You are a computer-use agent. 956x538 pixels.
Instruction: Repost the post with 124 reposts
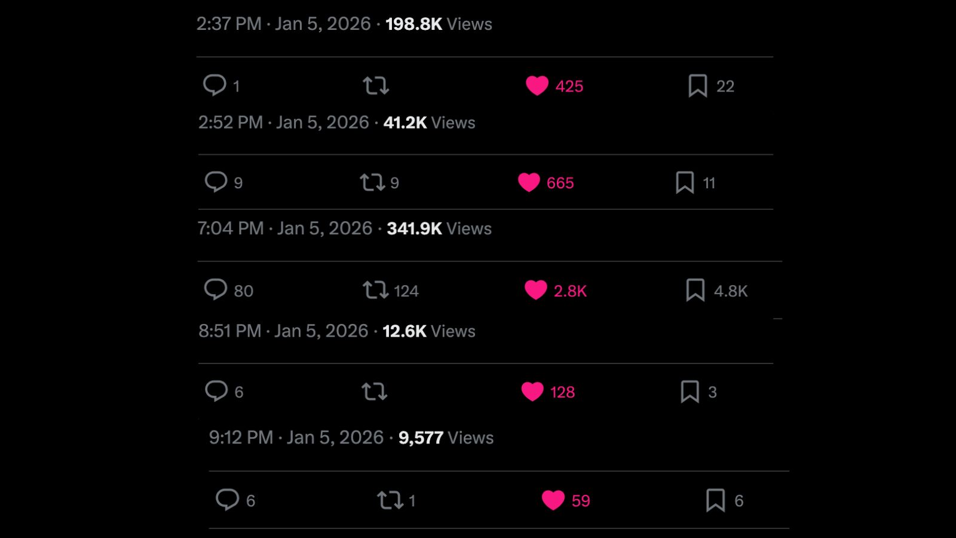(375, 291)
